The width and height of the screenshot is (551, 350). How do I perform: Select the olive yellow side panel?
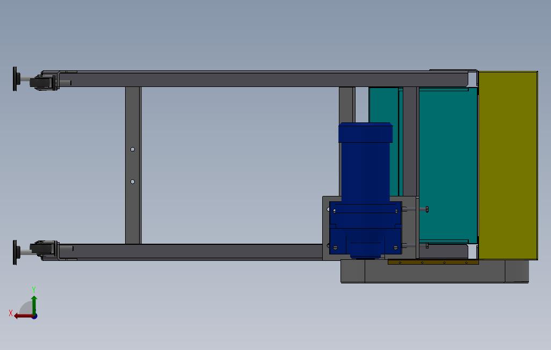[x=508, y=165]
